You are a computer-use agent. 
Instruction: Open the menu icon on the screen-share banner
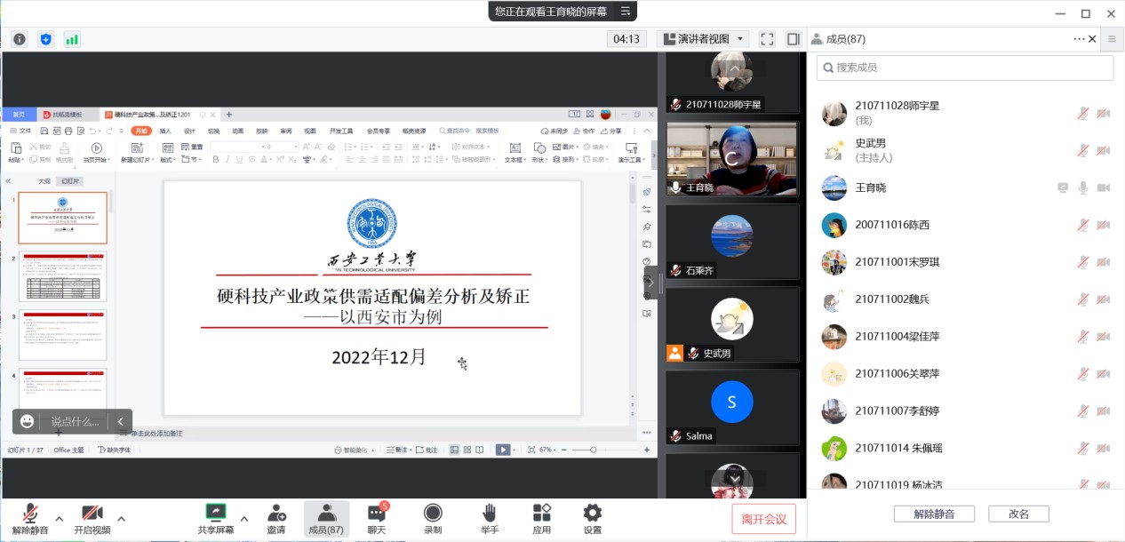point(626,12)
